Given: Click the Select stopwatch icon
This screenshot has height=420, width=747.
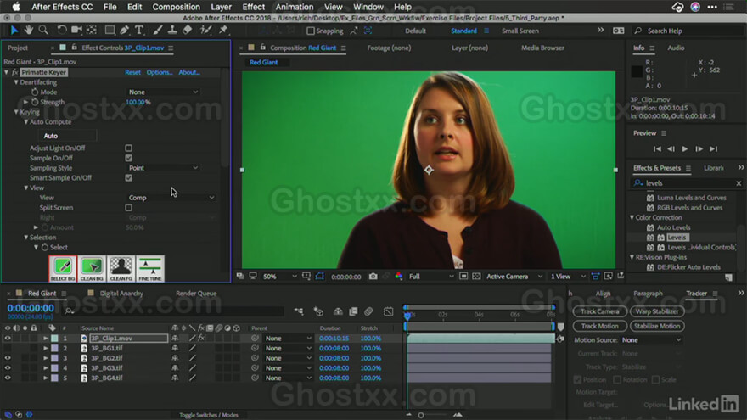Looking at the screenshot, I should tap(45, 247).
